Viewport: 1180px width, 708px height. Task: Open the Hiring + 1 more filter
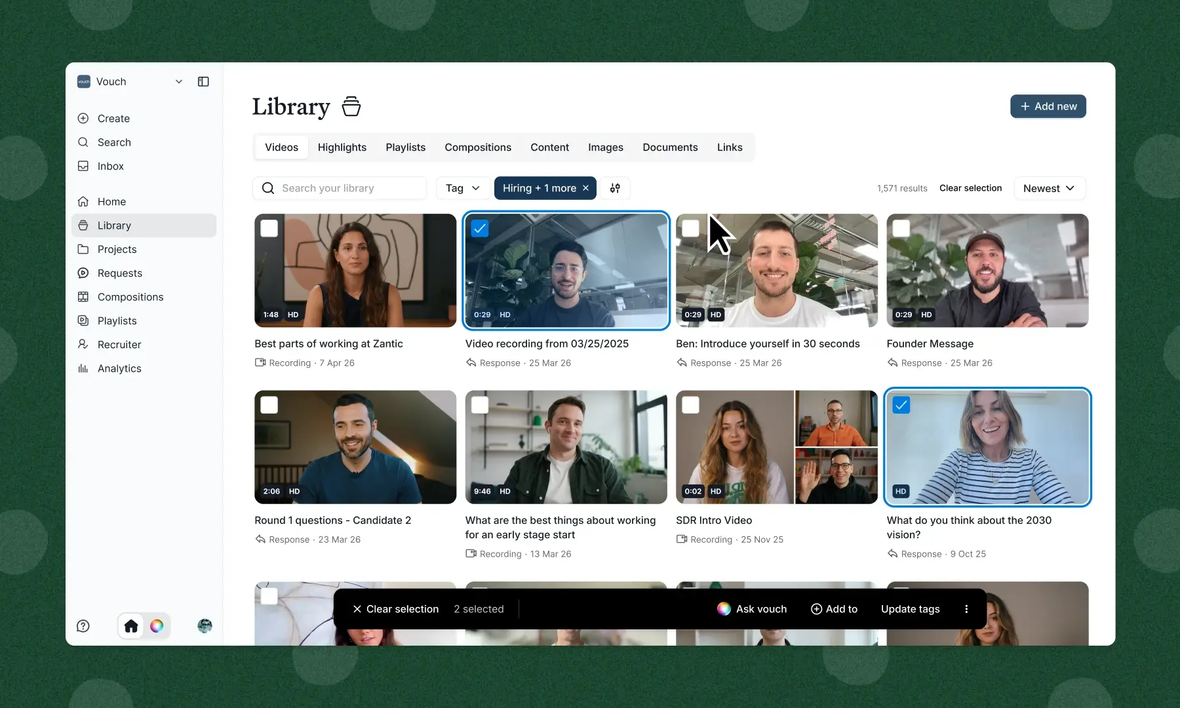[539, 188]
